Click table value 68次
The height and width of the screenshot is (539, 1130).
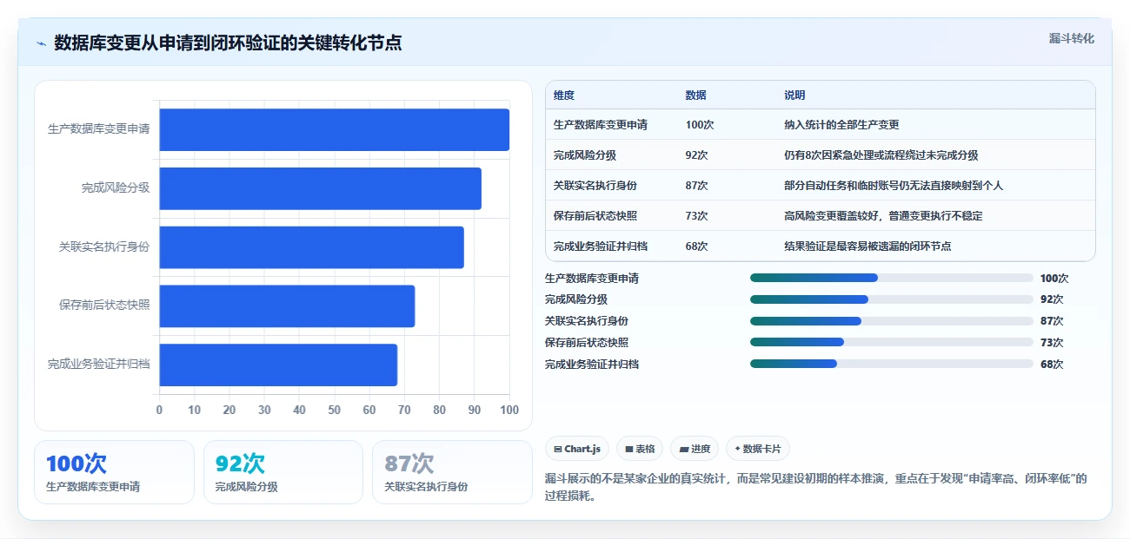point(696,246)
